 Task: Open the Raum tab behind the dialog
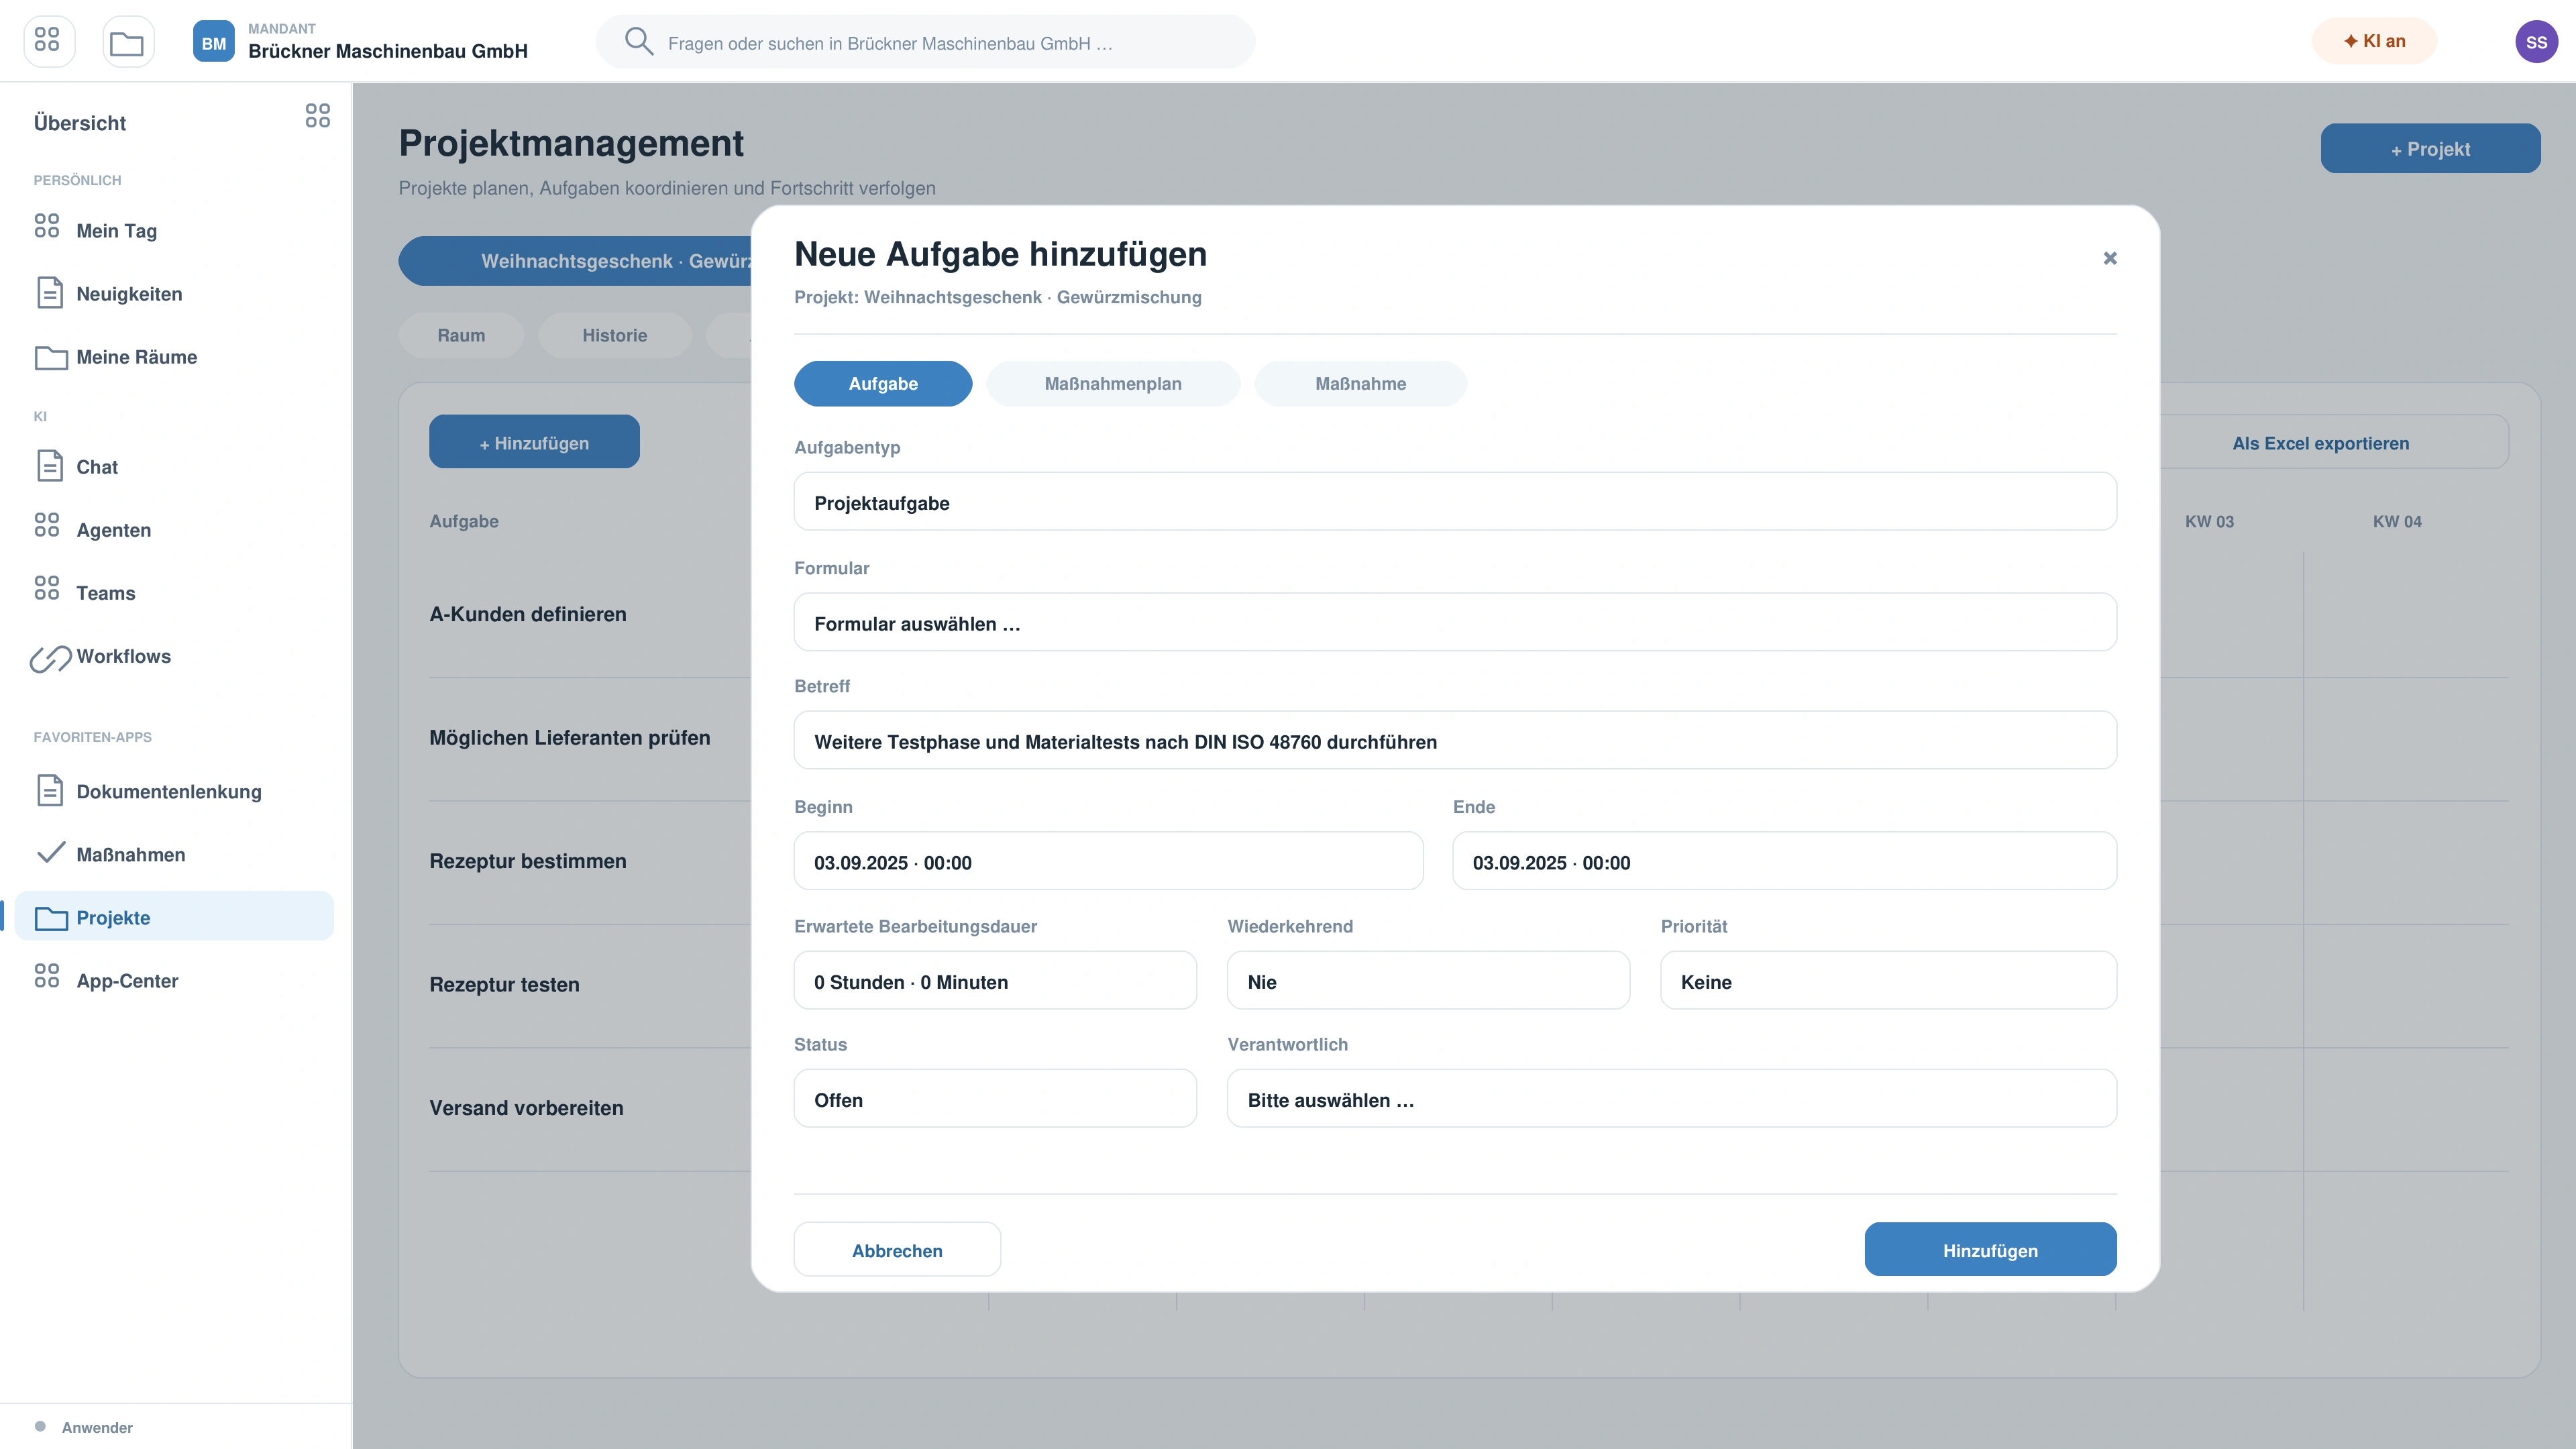(x=461, y=335)
